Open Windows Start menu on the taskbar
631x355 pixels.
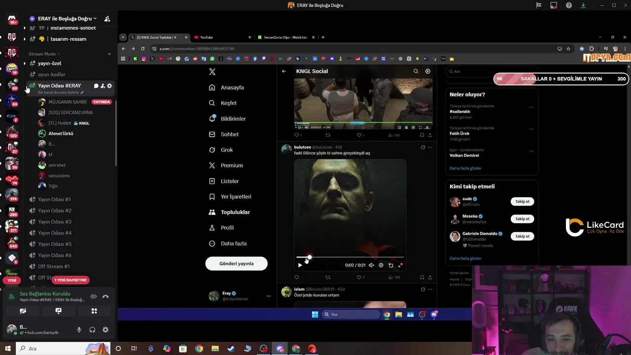pos(7,349)
